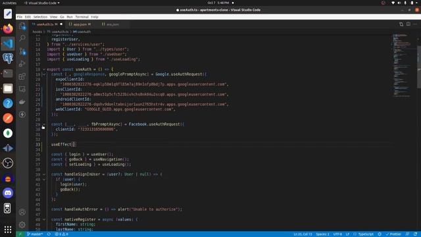This screenshot has height=237, width=421.
Task: Open the Selection menu
Action: pos(40,17)
